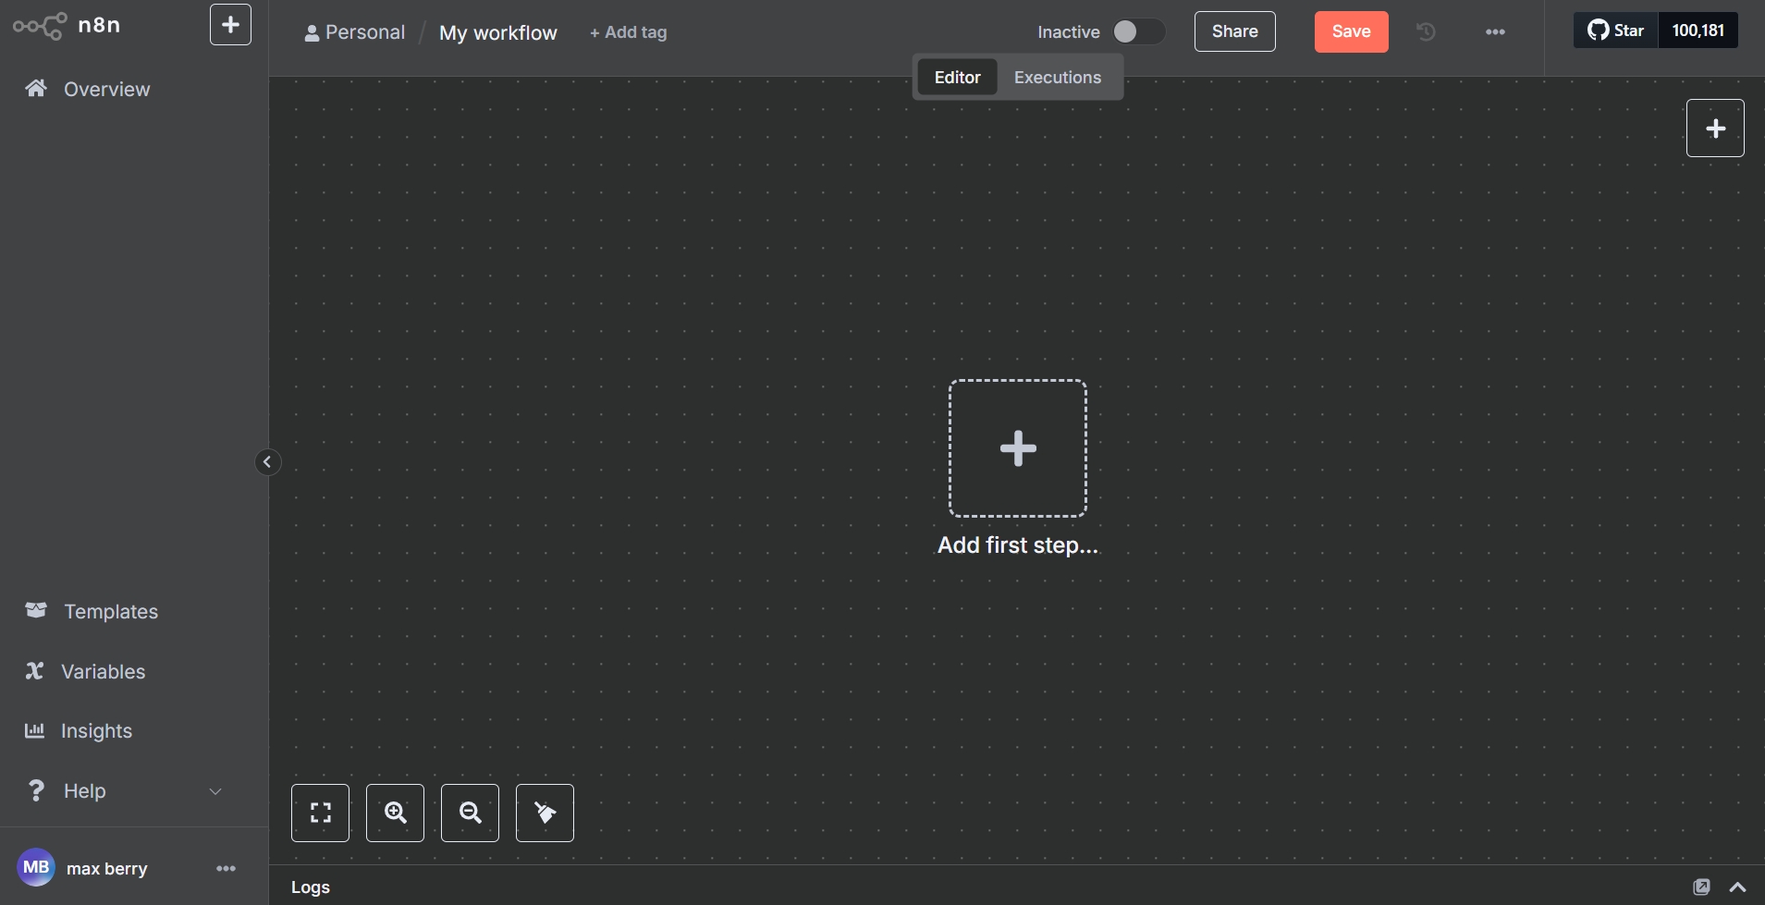Viewport: 1765px width, 905px height.
Task: Collapse the left sidebar
Action: 267,462
